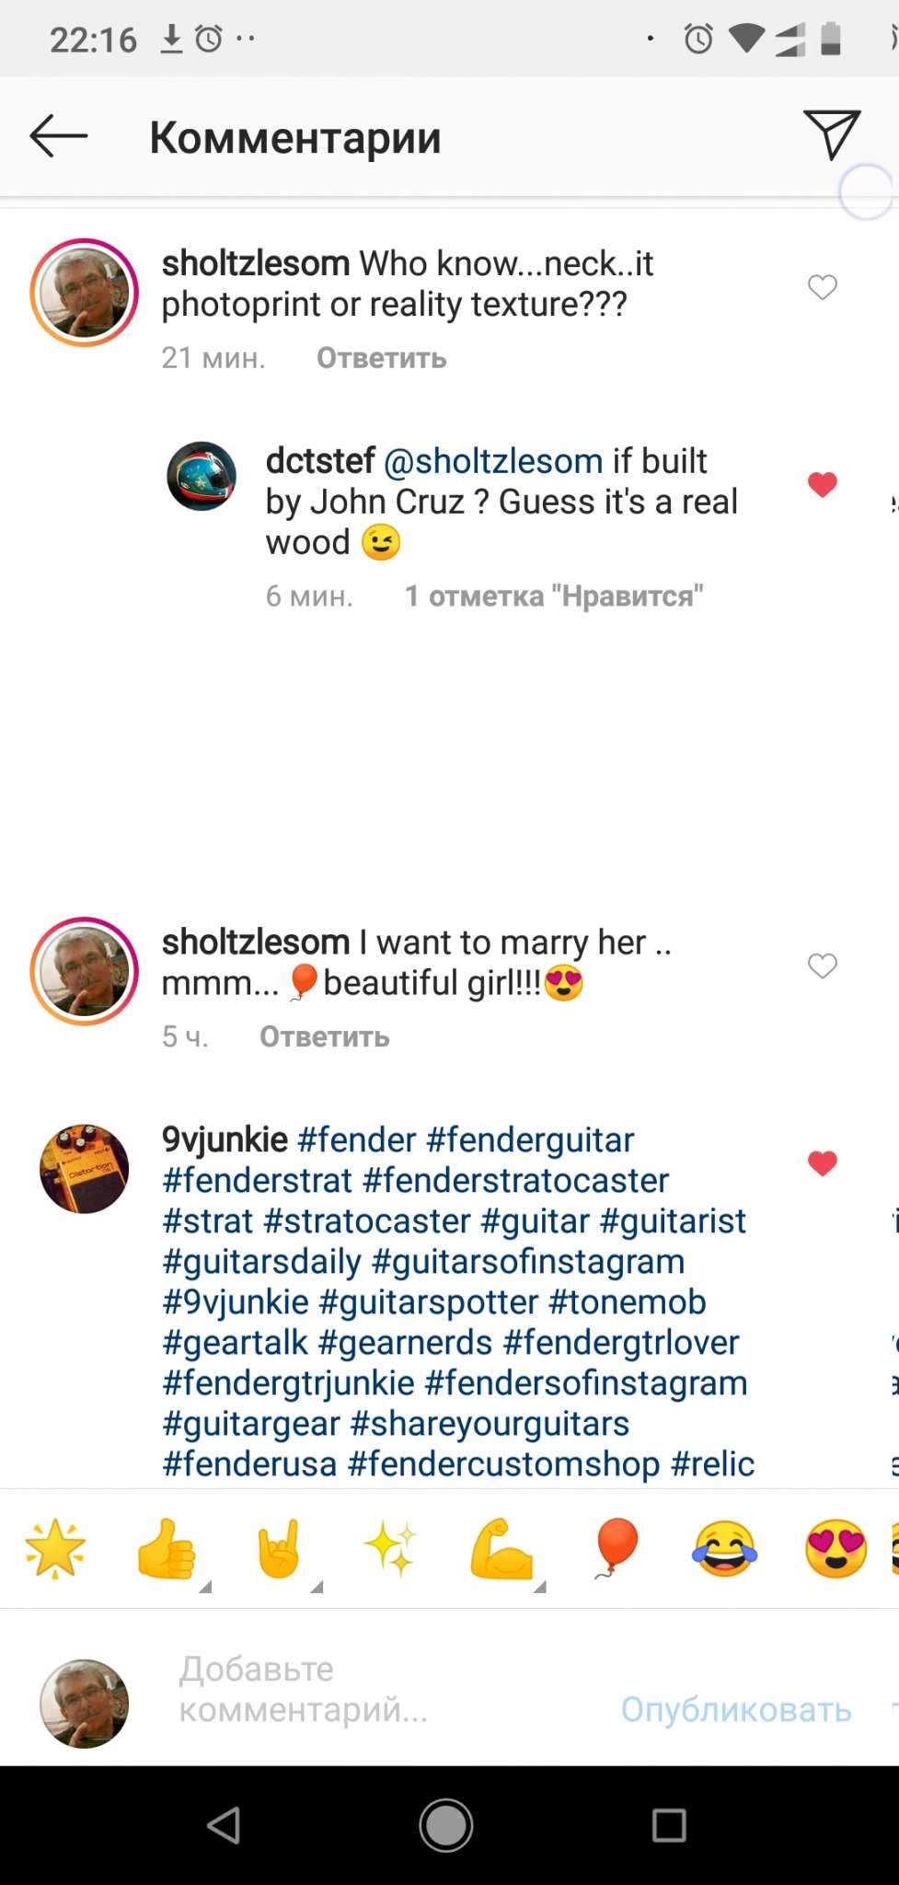This screenshot has width=899, height=1885.
Task: Open direct share paper plane icon
Action: pyautogui.click(x=831, y=135)
